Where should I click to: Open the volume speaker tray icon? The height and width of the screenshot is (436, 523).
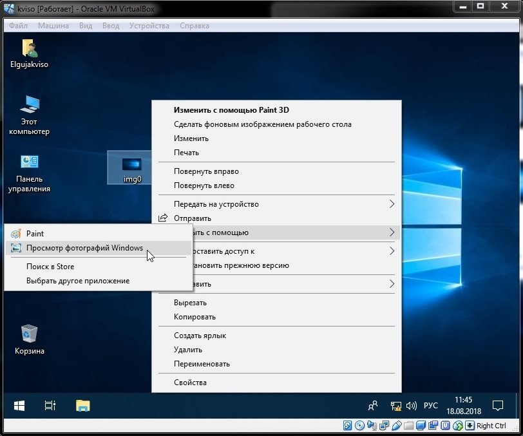(x=412, y=406)
